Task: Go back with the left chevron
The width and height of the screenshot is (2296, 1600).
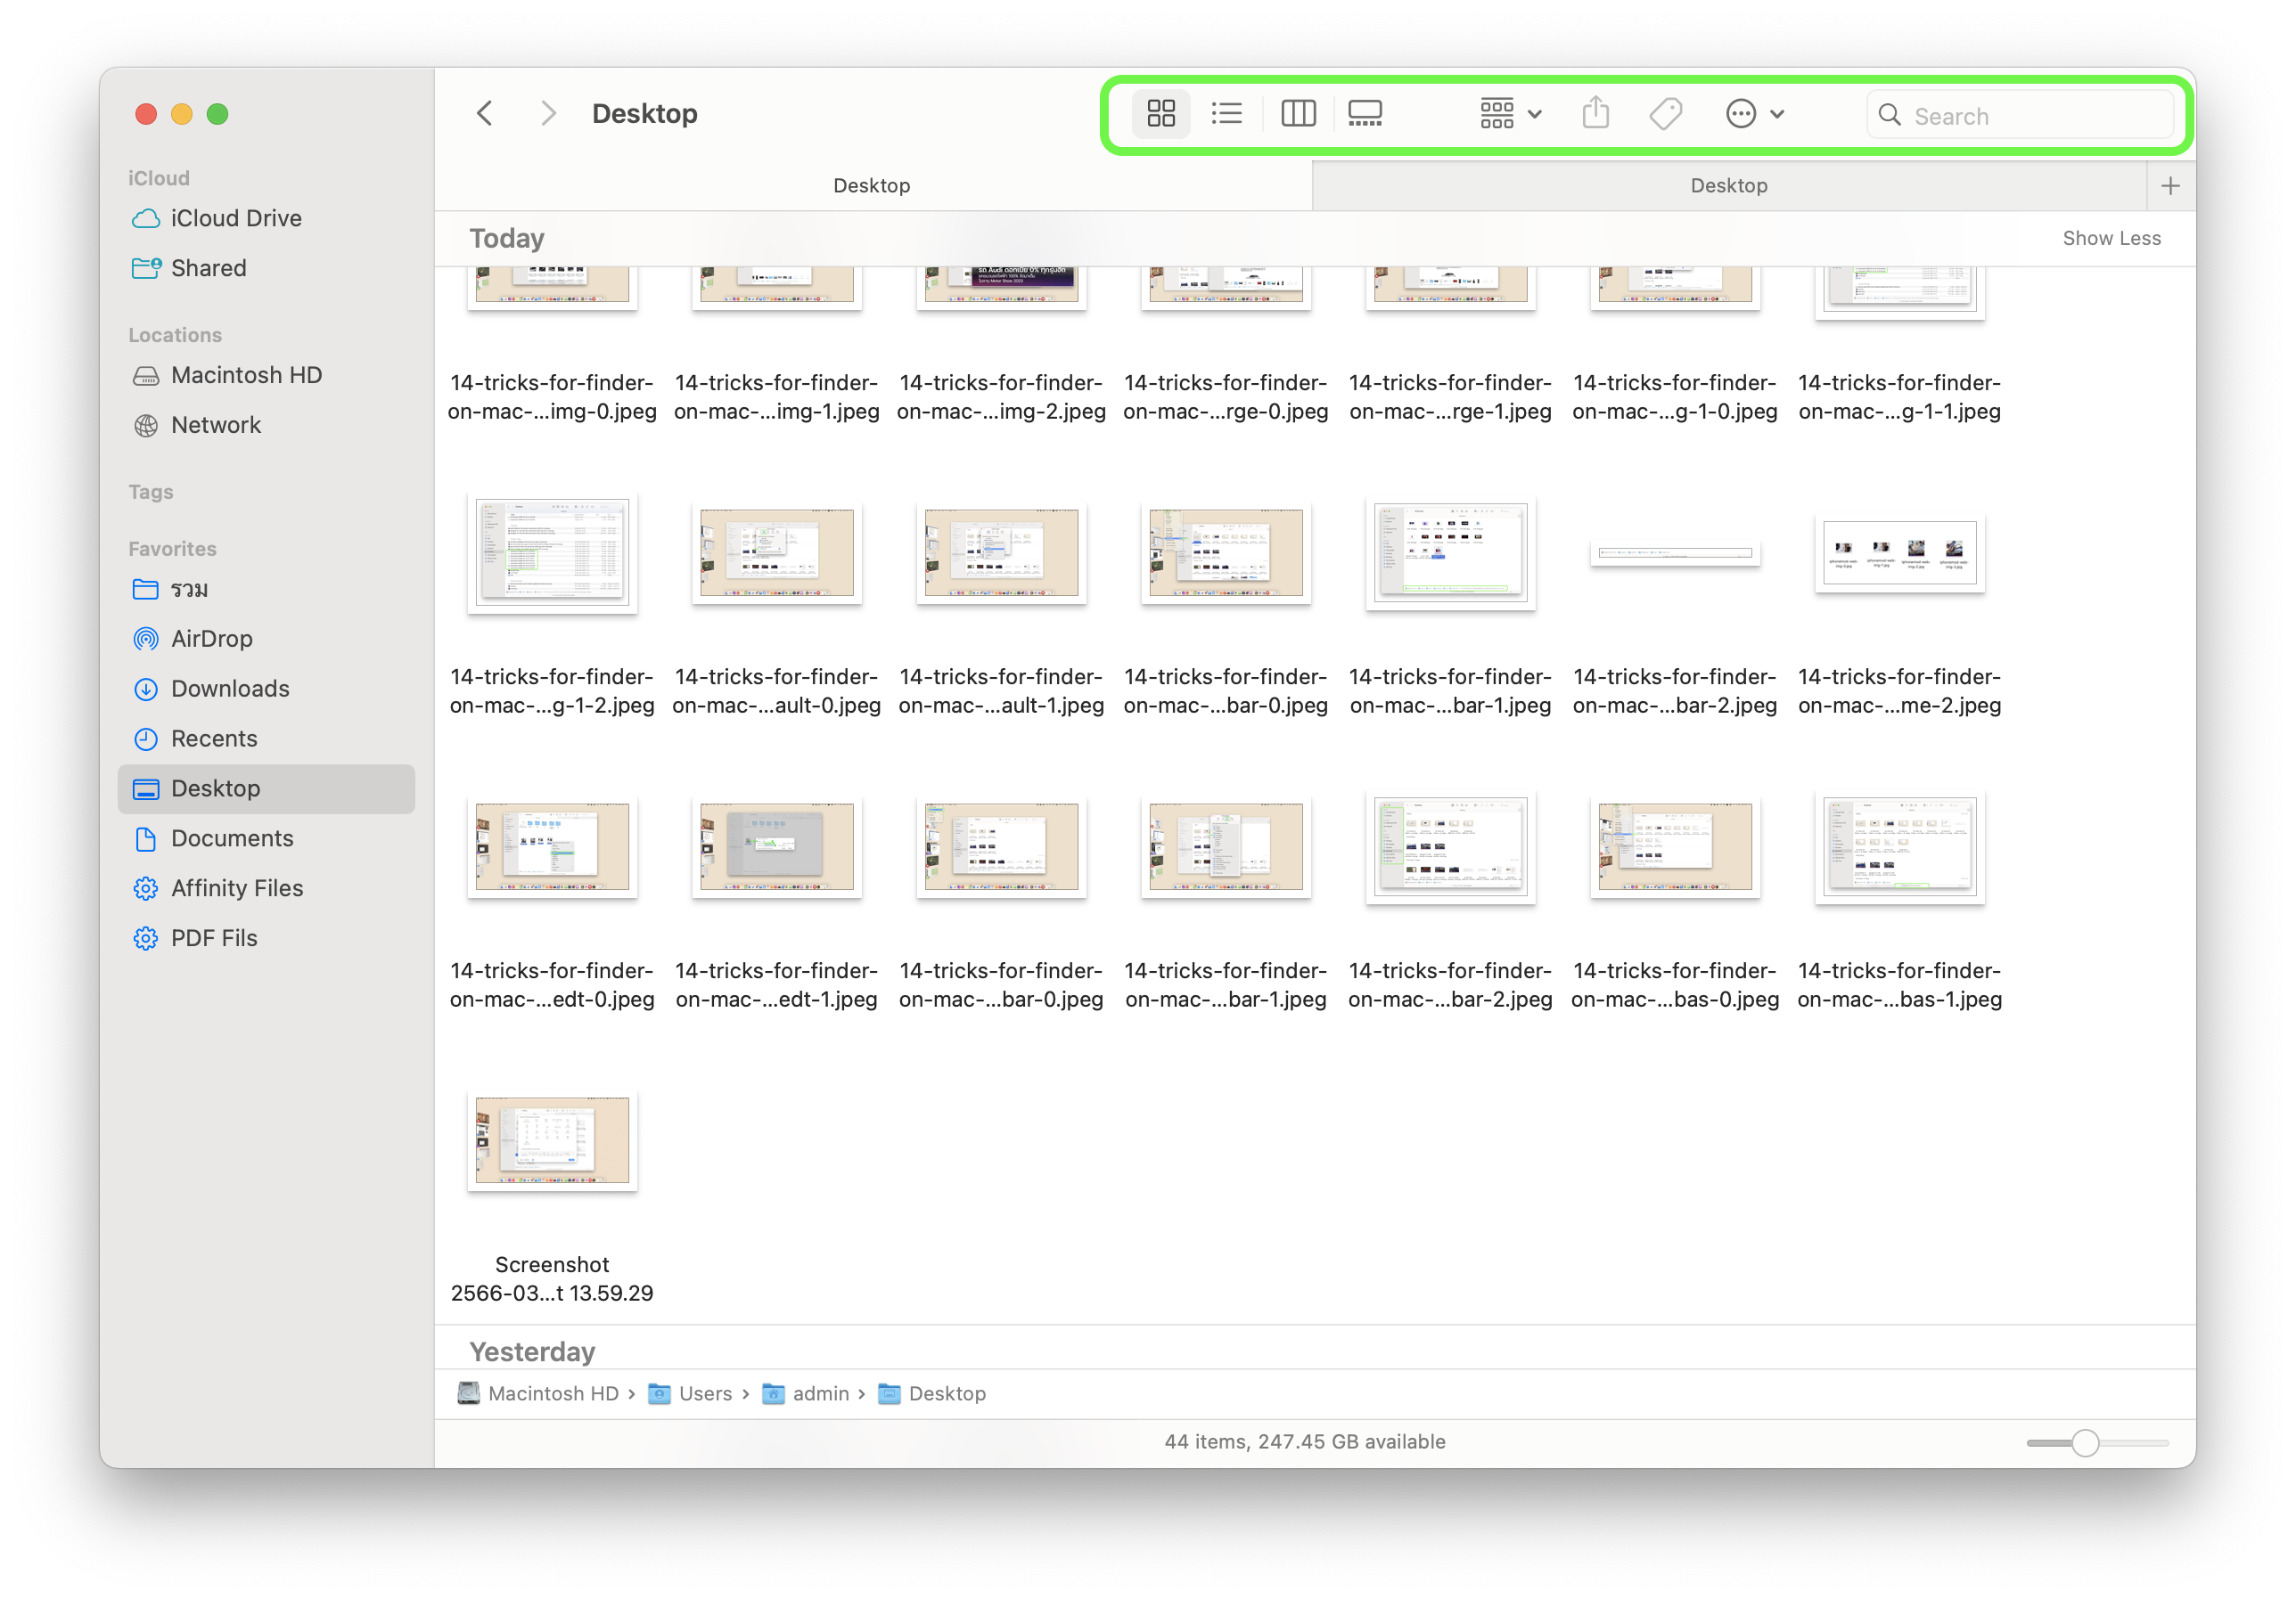Action: click(485, 114)
